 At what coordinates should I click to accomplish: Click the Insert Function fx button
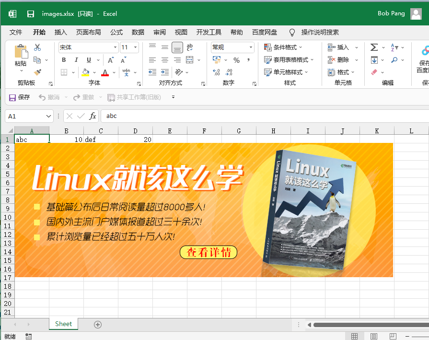click(93, 116)
